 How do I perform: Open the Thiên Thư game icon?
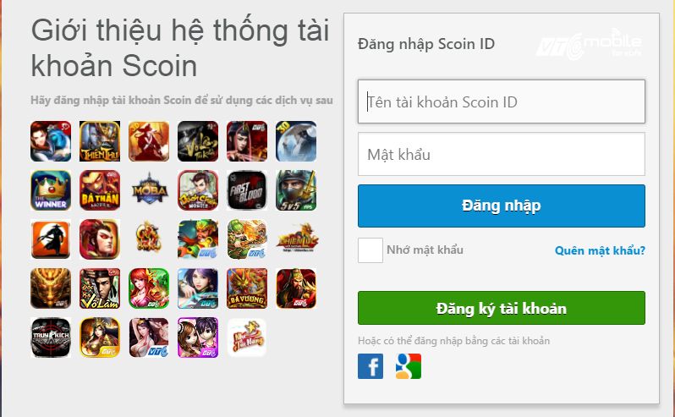pos(100,141)
